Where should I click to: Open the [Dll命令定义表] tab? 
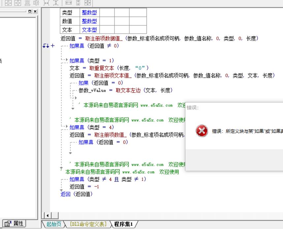(88, 224)
